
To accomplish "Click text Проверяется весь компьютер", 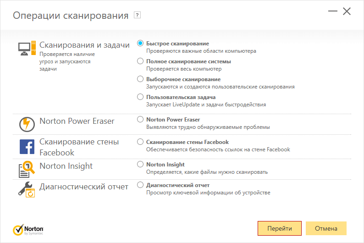I will click(x=184, y=69).
